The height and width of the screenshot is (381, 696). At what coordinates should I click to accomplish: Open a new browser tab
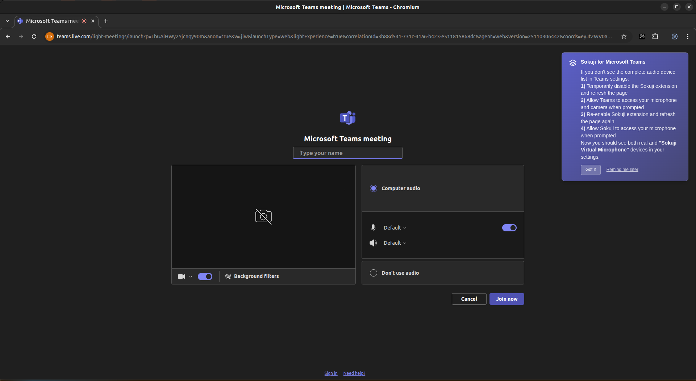(x=106, y=21)
